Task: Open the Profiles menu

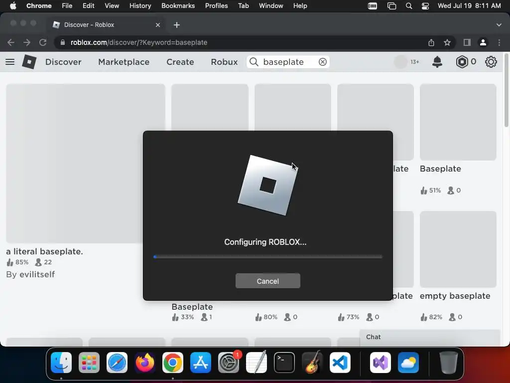Action: coord(216,6)
